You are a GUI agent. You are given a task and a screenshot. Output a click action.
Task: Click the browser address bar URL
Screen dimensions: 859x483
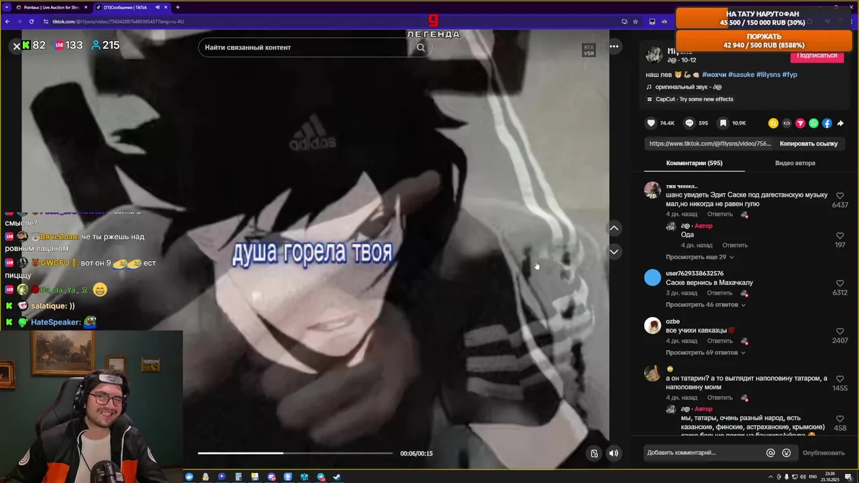click(118, 21)
